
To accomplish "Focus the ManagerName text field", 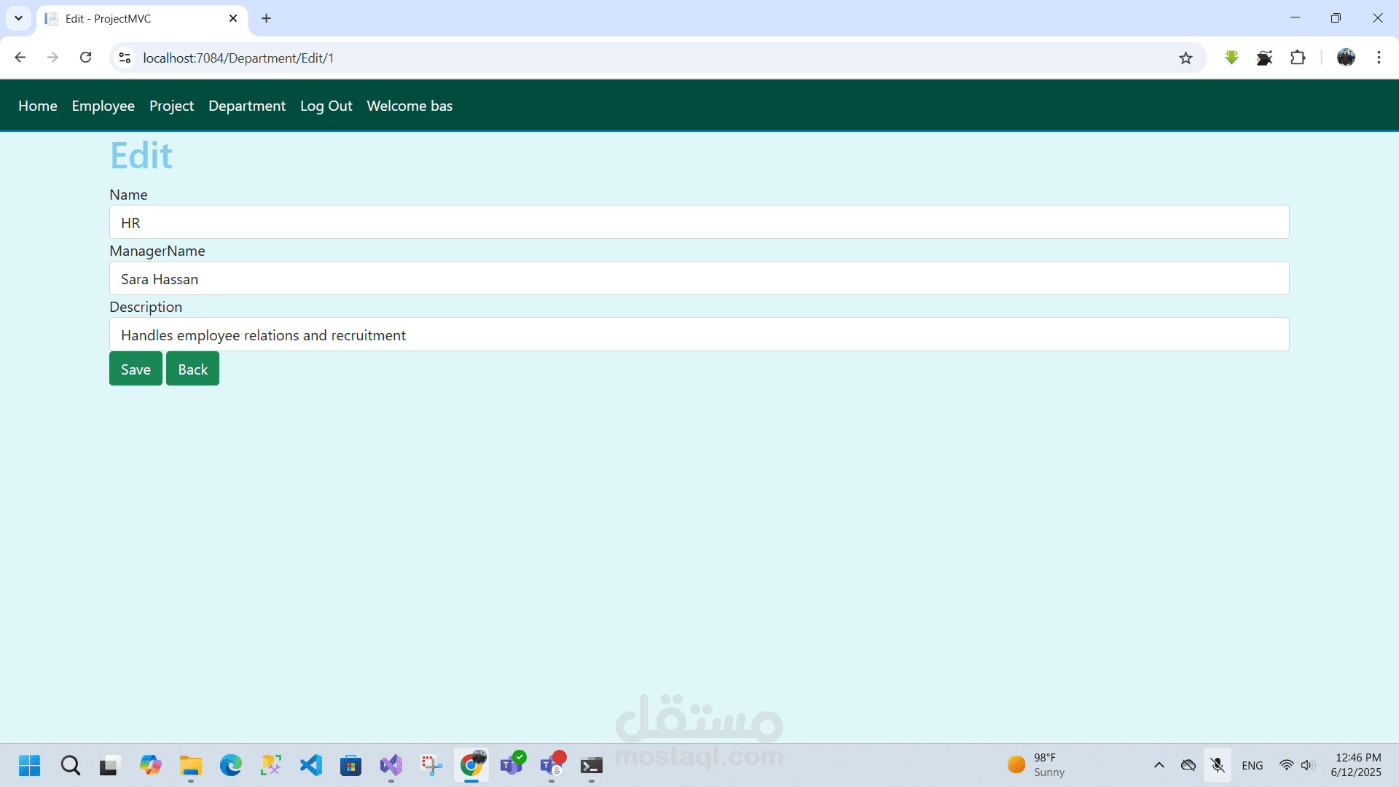I will [699, 278].
